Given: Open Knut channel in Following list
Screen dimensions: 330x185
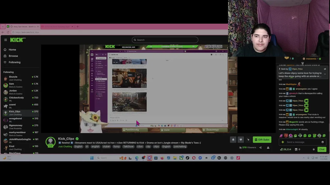Looking at the screenshot, I should [x=21, y=147].
